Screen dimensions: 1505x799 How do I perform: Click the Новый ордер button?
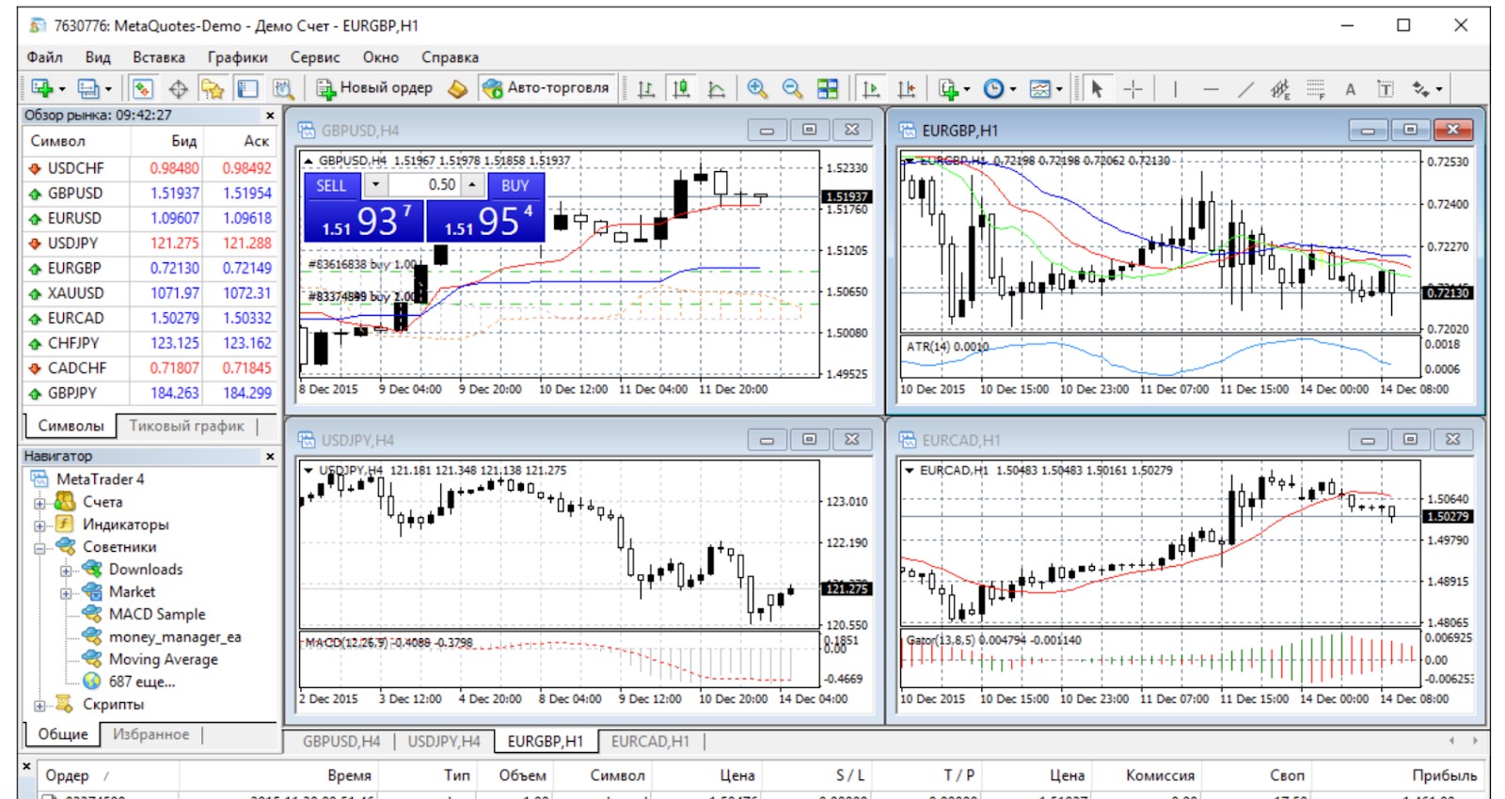click(374, 88)
